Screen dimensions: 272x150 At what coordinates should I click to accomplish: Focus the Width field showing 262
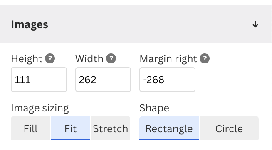(x=103, y=80)
